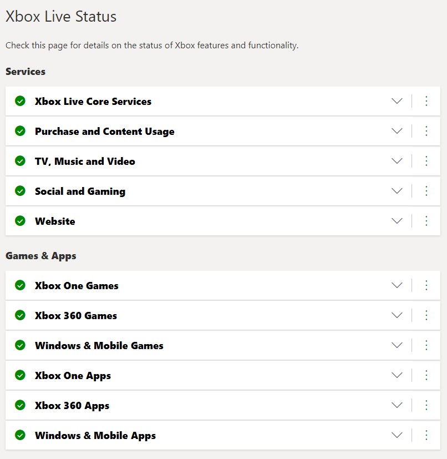
Task: Expand the Xbox 360 Apps chevron arrow
Action: [397, 405]
